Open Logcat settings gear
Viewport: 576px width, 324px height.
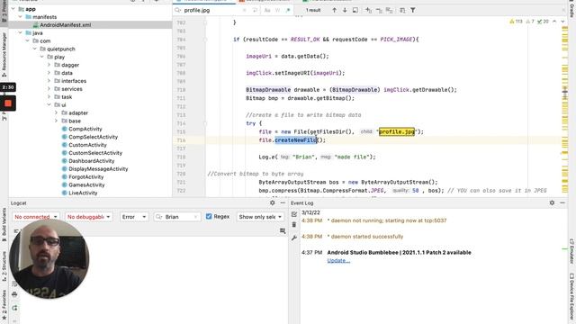tap(272, 202)
